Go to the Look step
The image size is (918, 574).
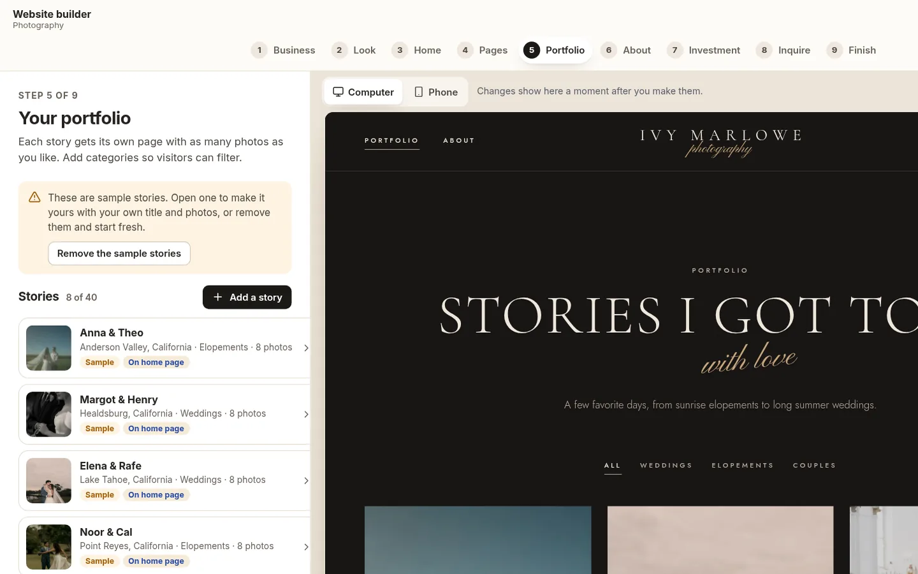tap(354, 50)
